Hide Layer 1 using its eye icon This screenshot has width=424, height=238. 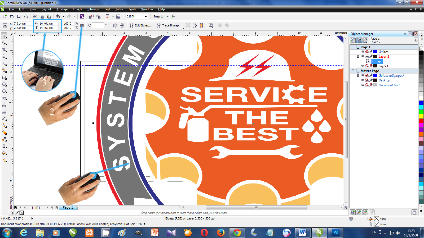363,66
